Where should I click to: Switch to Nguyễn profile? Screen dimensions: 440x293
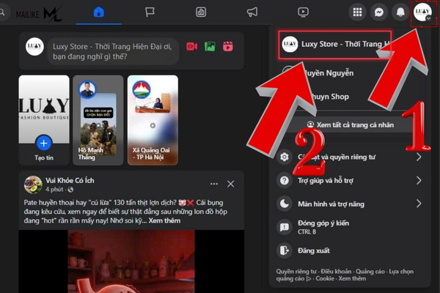(x=329, y=73)
